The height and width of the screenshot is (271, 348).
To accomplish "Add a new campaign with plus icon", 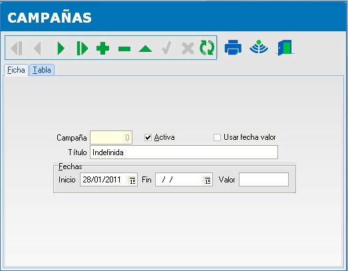I will click(102, 48).
